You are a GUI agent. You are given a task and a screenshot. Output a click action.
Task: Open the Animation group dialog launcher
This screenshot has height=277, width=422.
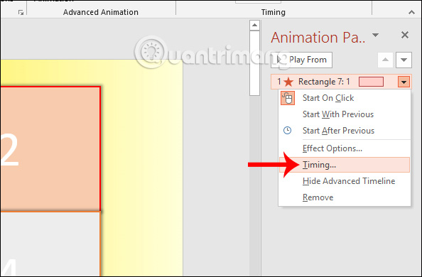coord(21,12)
